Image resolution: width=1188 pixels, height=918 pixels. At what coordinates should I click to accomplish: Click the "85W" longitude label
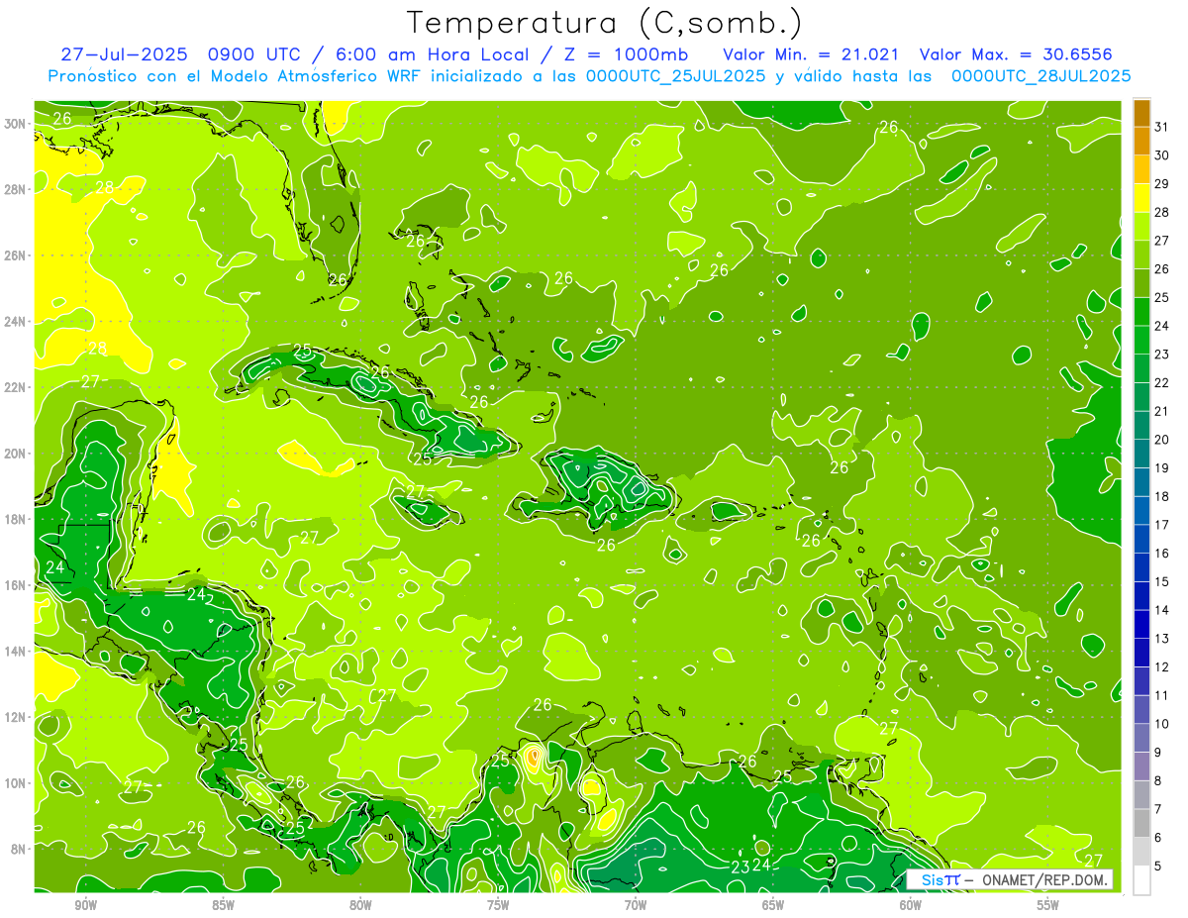click(x=223, y=905)
